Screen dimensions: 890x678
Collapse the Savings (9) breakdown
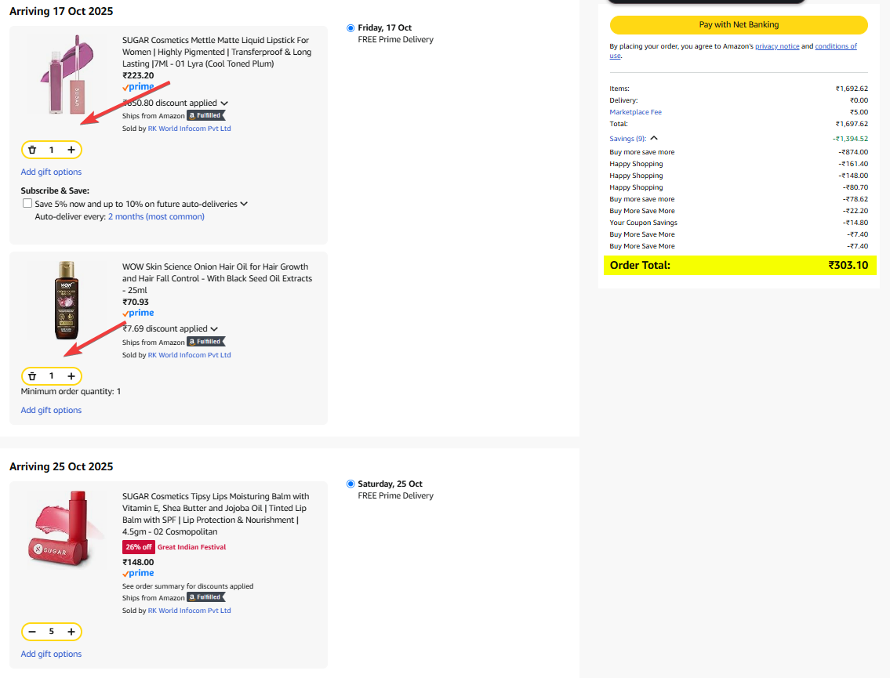(x=654, y=139)
